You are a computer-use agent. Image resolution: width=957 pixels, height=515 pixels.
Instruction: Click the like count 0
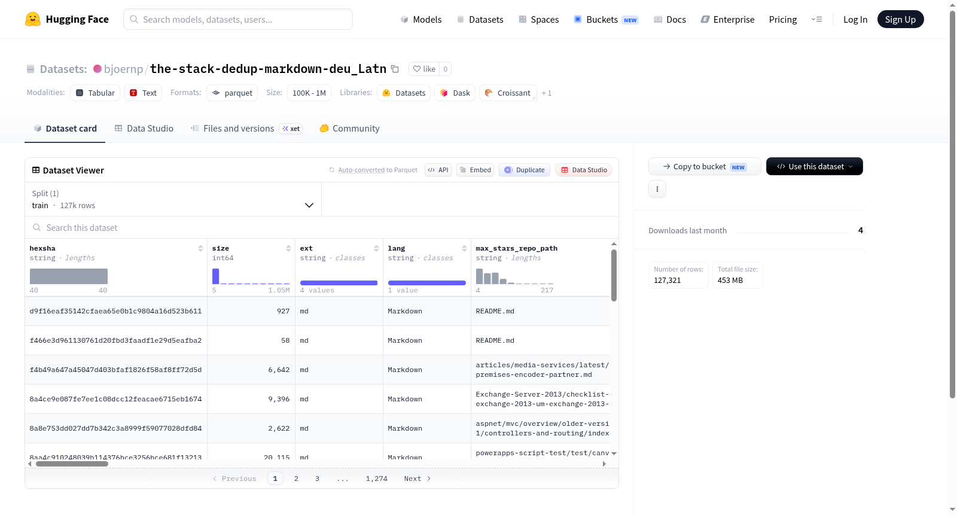[446, 69]
